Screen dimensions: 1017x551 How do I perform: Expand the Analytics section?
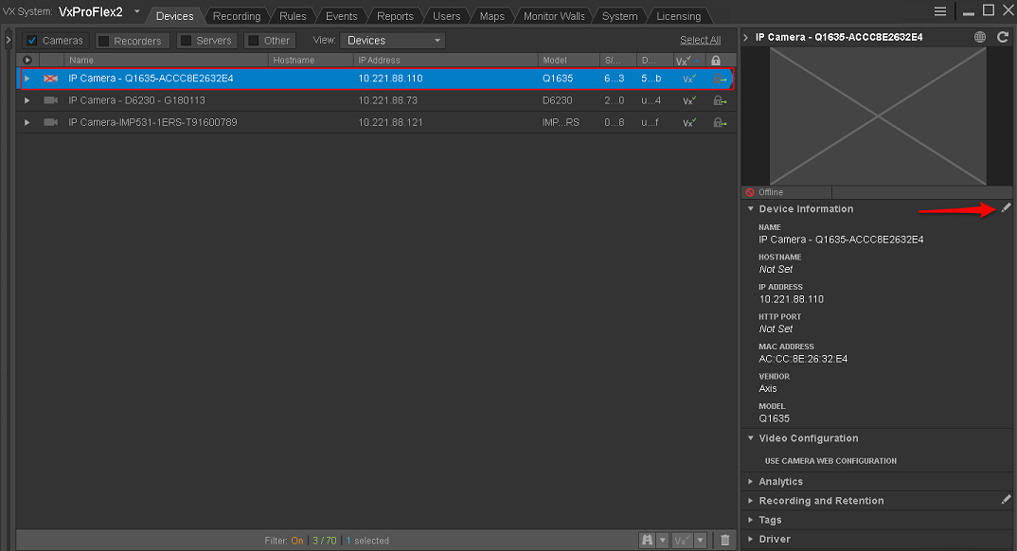point(780,482)
